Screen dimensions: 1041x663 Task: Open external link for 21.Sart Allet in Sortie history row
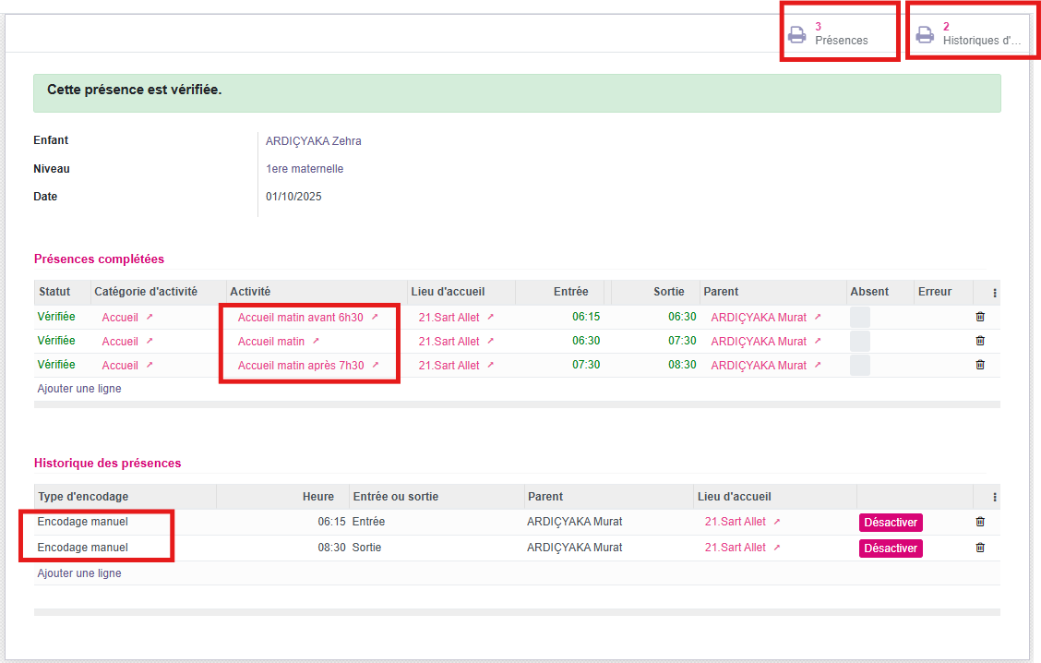776,548
